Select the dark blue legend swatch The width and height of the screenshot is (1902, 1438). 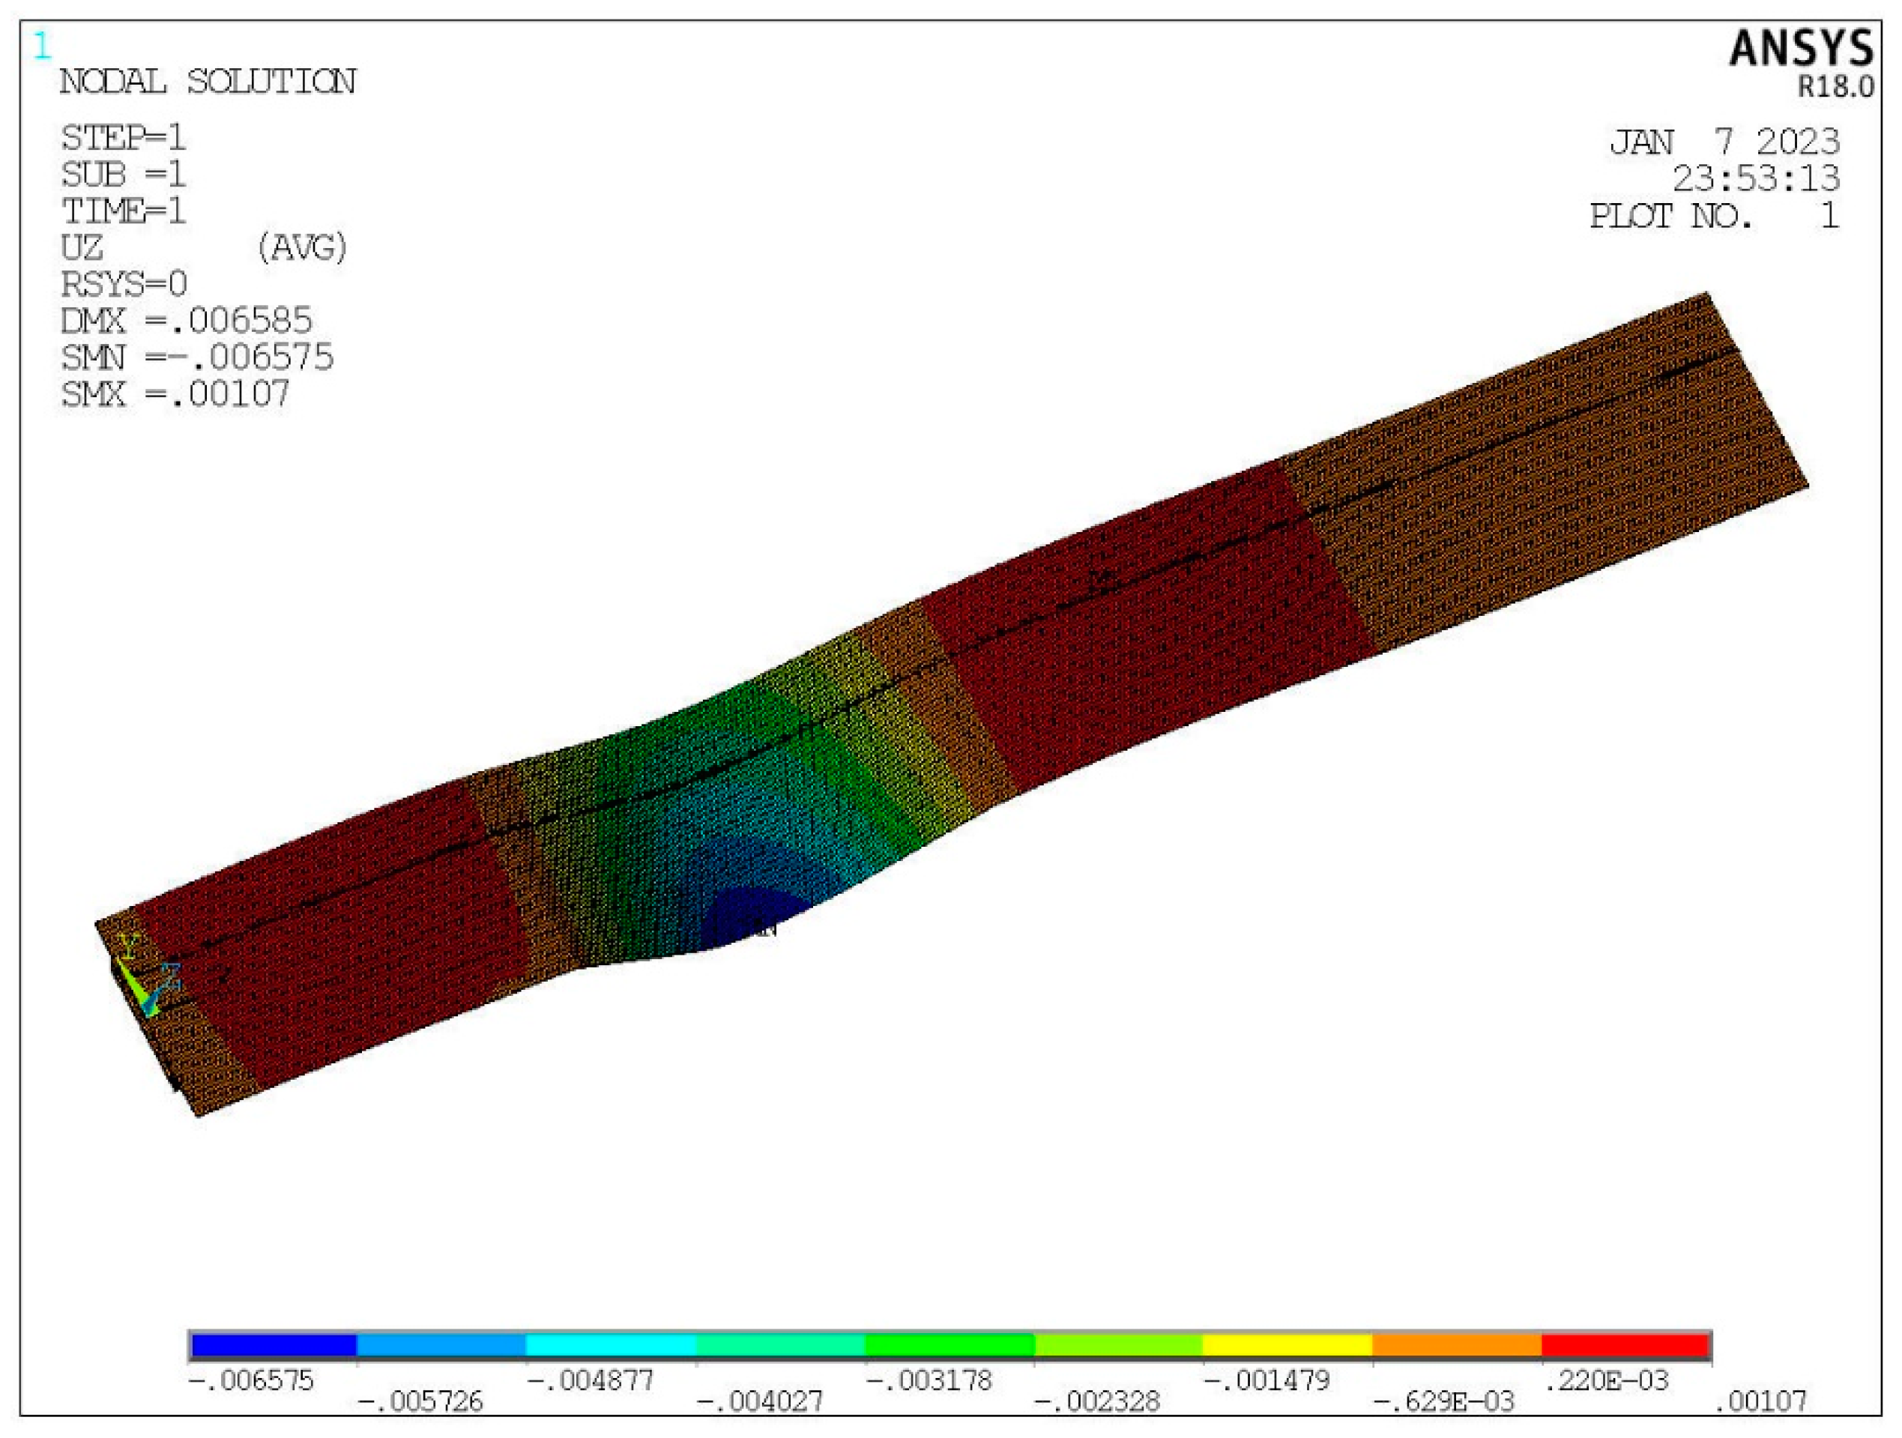coord(273,1344)
